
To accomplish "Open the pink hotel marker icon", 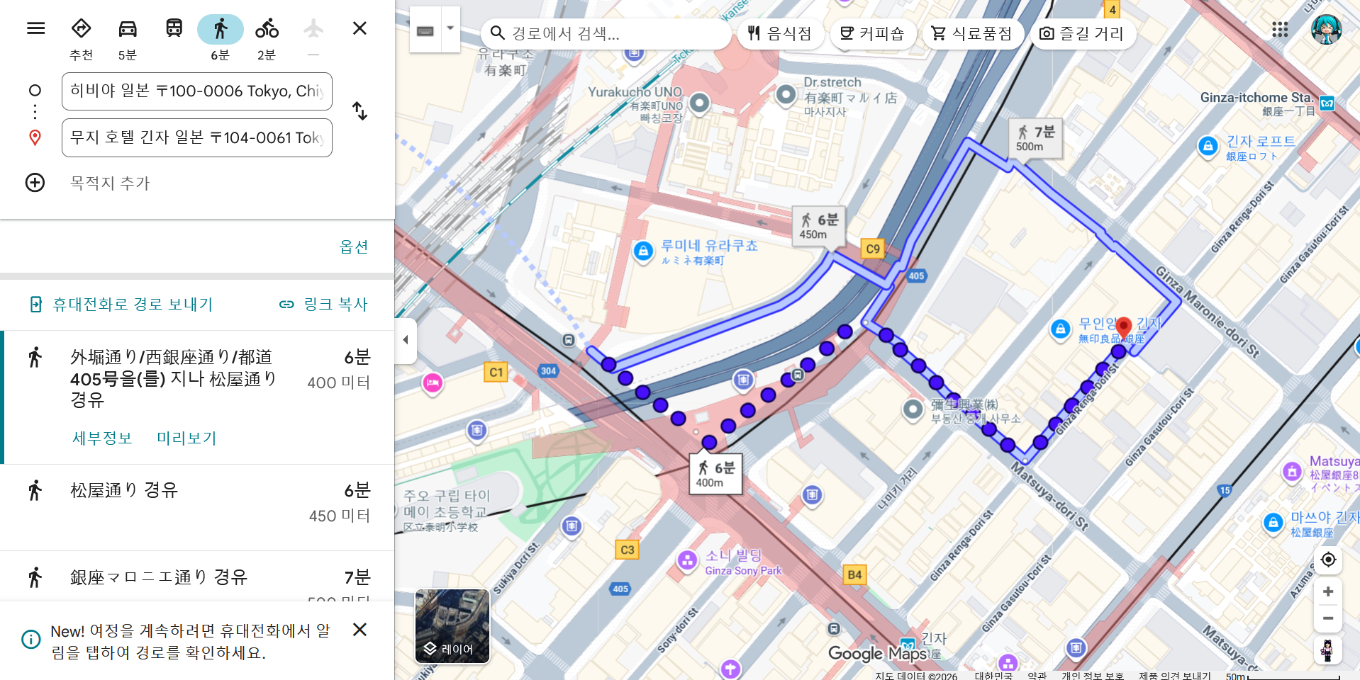I will 432,383.
